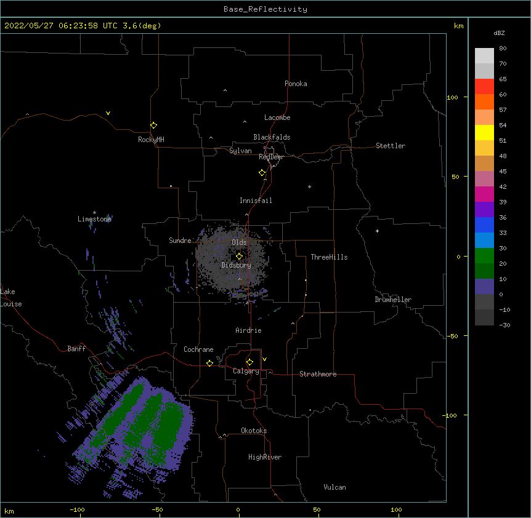Click the yellow diamond marker below Cochrane
Screen dimensions: 531x518
[209, 363]
